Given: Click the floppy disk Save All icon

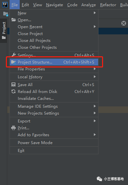Looking at the screenshot, I should click(13, 84).
